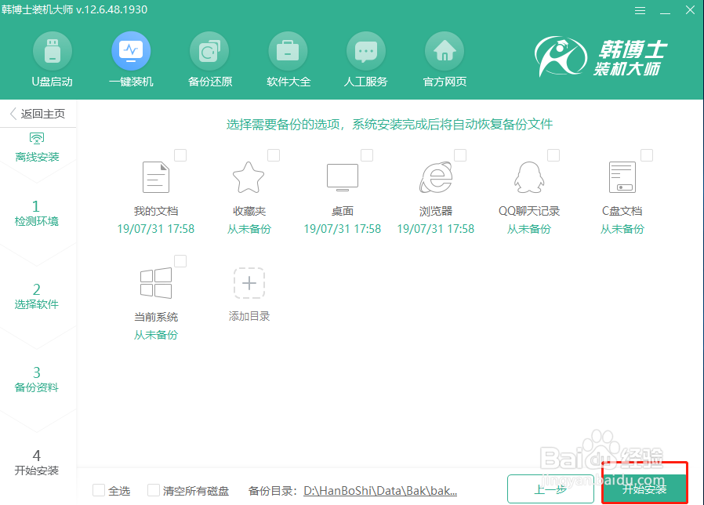The image size is (704, 505).
Task: Expand the top-right hamburger menu
Action: [640, 10]
